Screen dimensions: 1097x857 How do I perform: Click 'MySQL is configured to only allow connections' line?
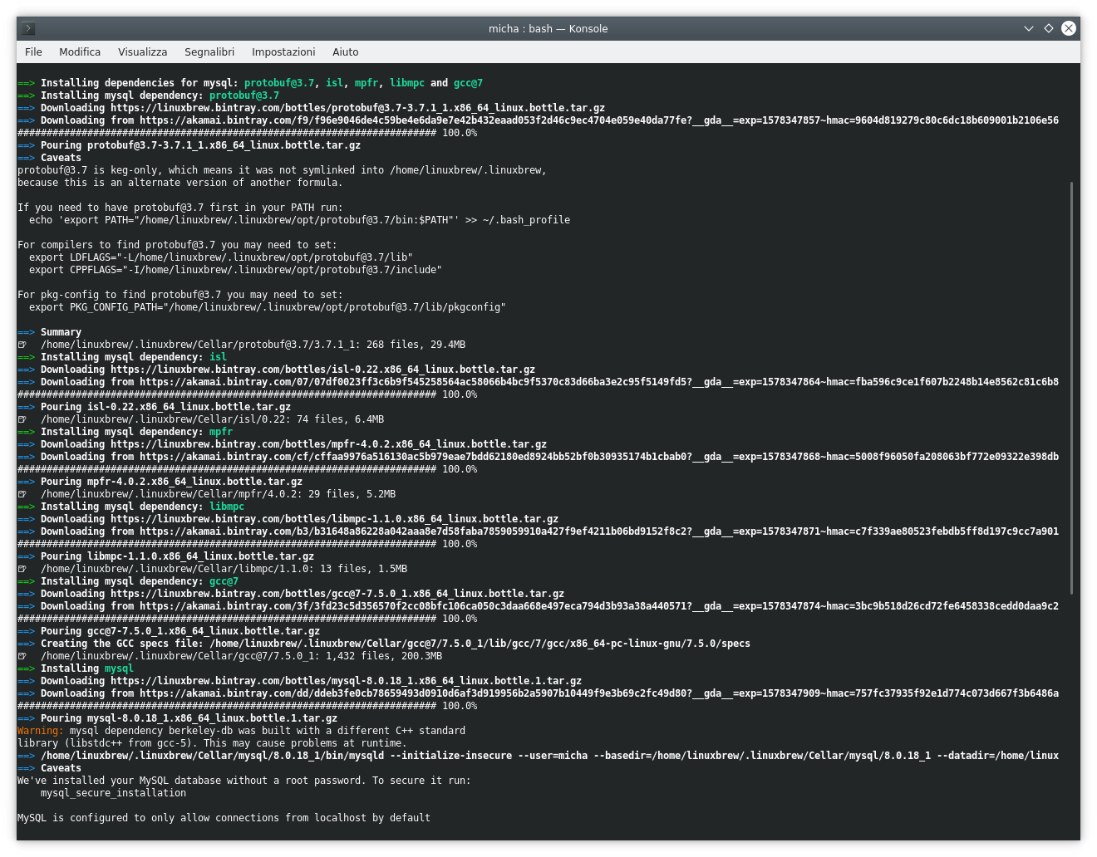(x=224, y=818)
